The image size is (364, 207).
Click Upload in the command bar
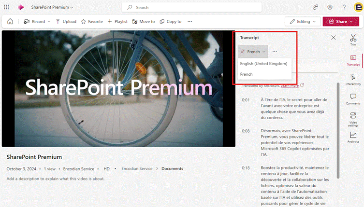coord(66,22)
